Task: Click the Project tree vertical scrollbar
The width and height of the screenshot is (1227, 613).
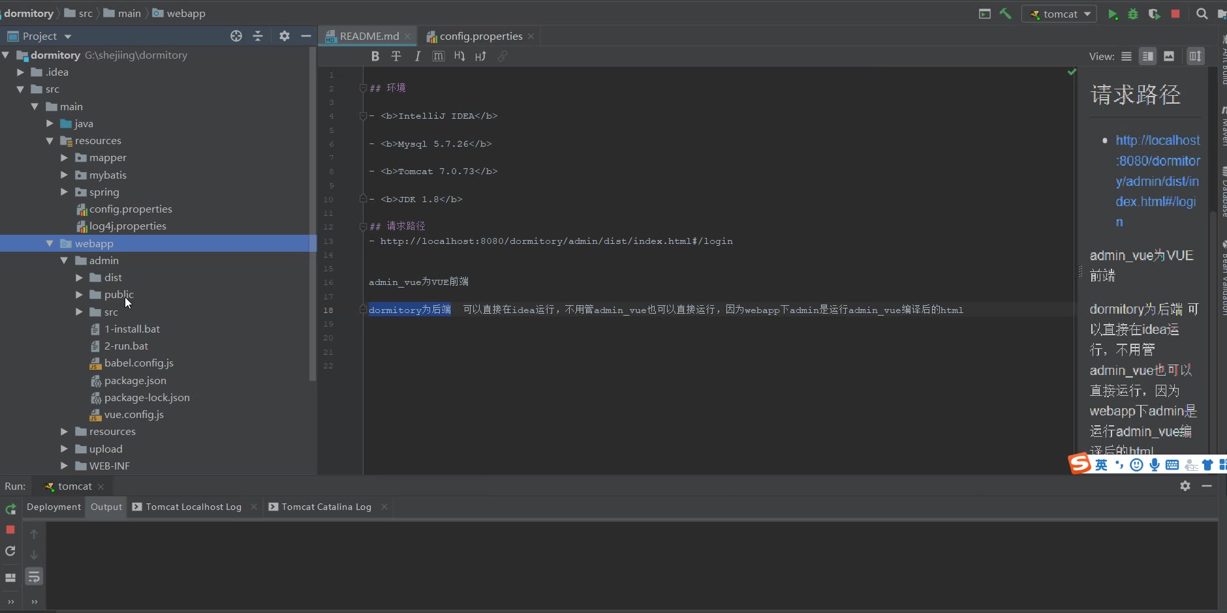Action: pyautogui.click(x=312, y=215)
